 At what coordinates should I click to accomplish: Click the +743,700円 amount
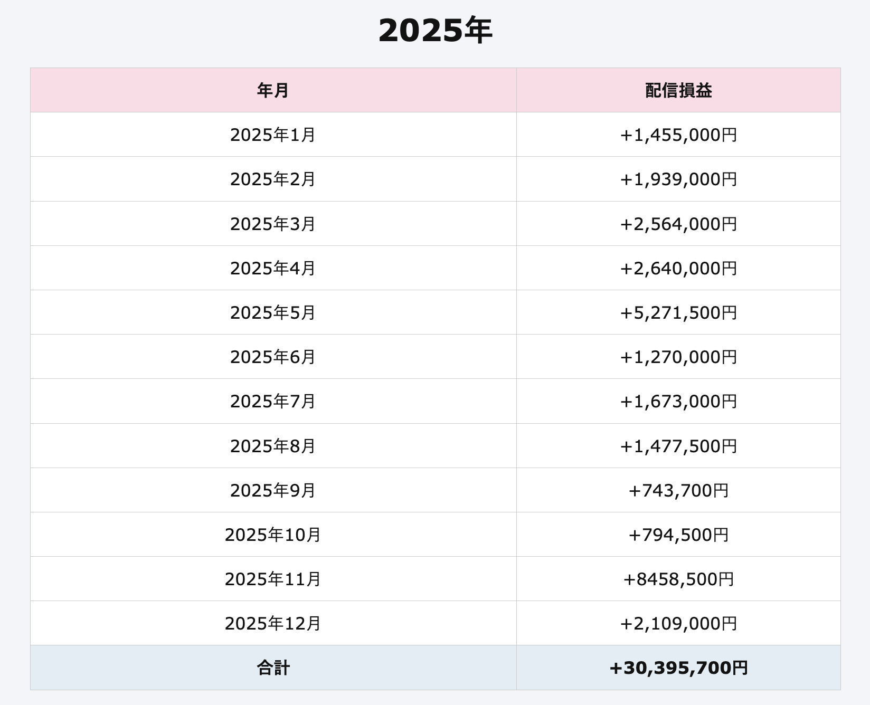[678, 490]
